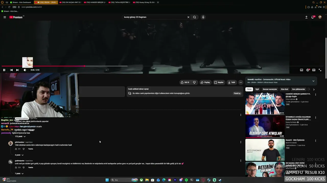The width and height of the screenshot is (327, 183).
Task: Open the YouTube guide hamburger menu
Action: pos(5,17)
